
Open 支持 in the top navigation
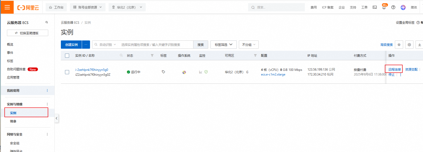point(353,7)
